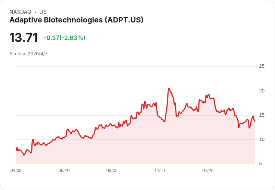Click the US market label

[43, 12]
